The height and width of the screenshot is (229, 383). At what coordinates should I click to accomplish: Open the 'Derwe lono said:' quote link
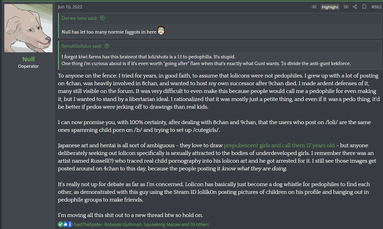[x=80, y=18]
